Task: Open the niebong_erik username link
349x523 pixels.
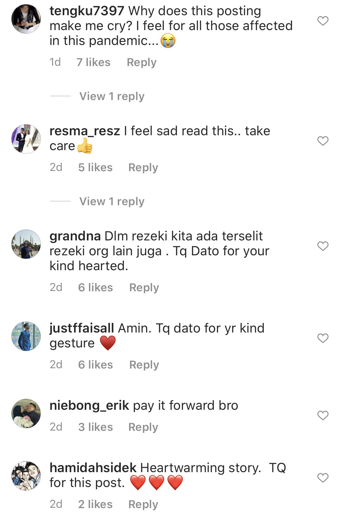Action: [x=89, y=405]
